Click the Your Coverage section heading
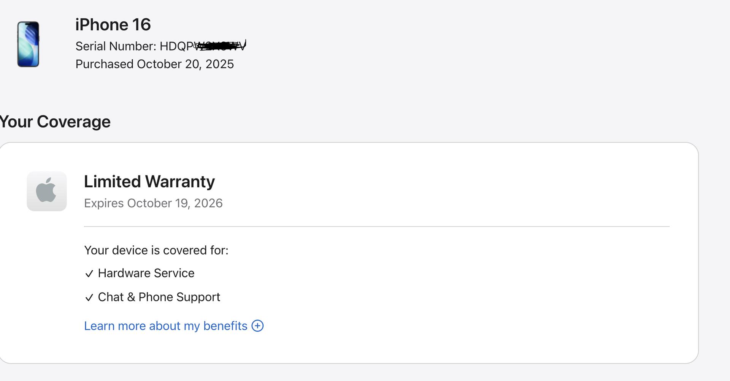Viewport: 730px width, 381px height. pyautogui.click(x=55, y=122)
